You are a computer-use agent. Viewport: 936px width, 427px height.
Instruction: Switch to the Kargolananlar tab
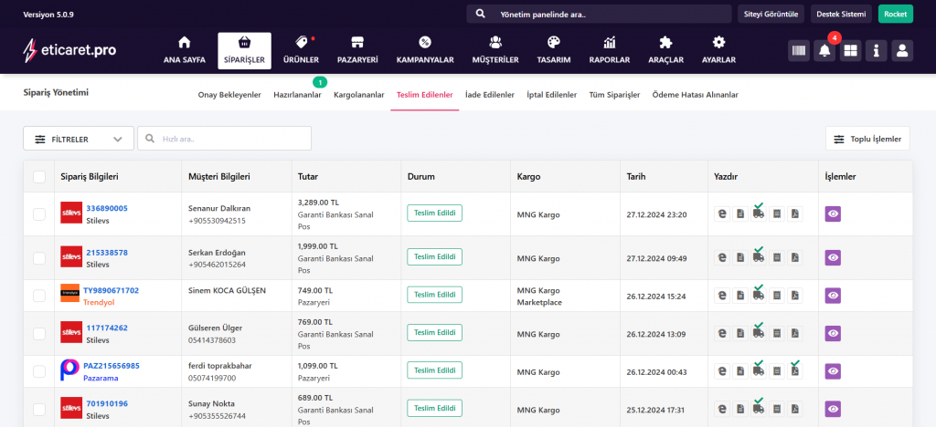(358, 95)
